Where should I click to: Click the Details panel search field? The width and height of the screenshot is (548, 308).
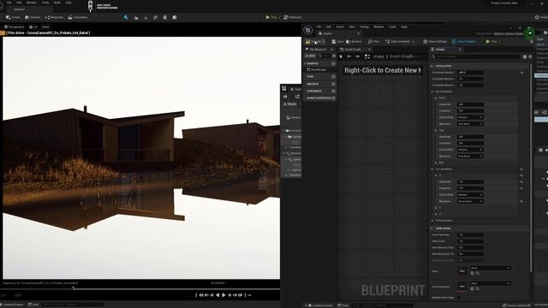tap(476, 56)
